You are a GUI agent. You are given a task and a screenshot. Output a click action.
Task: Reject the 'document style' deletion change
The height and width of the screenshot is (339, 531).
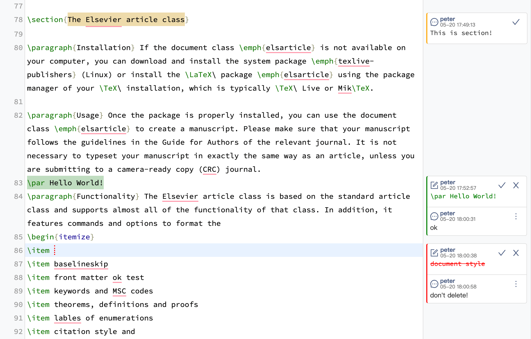pyautogui.click(x=516, y=253)
